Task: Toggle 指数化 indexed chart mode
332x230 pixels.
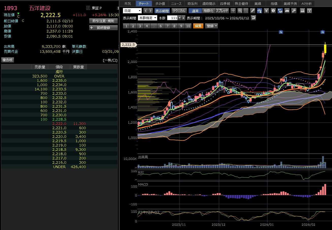Action: pos(208,11)
